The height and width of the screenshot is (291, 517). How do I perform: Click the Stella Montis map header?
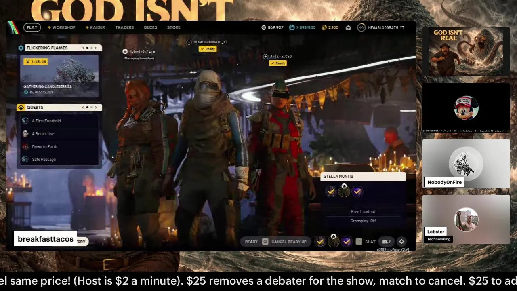tap(363, 176)
